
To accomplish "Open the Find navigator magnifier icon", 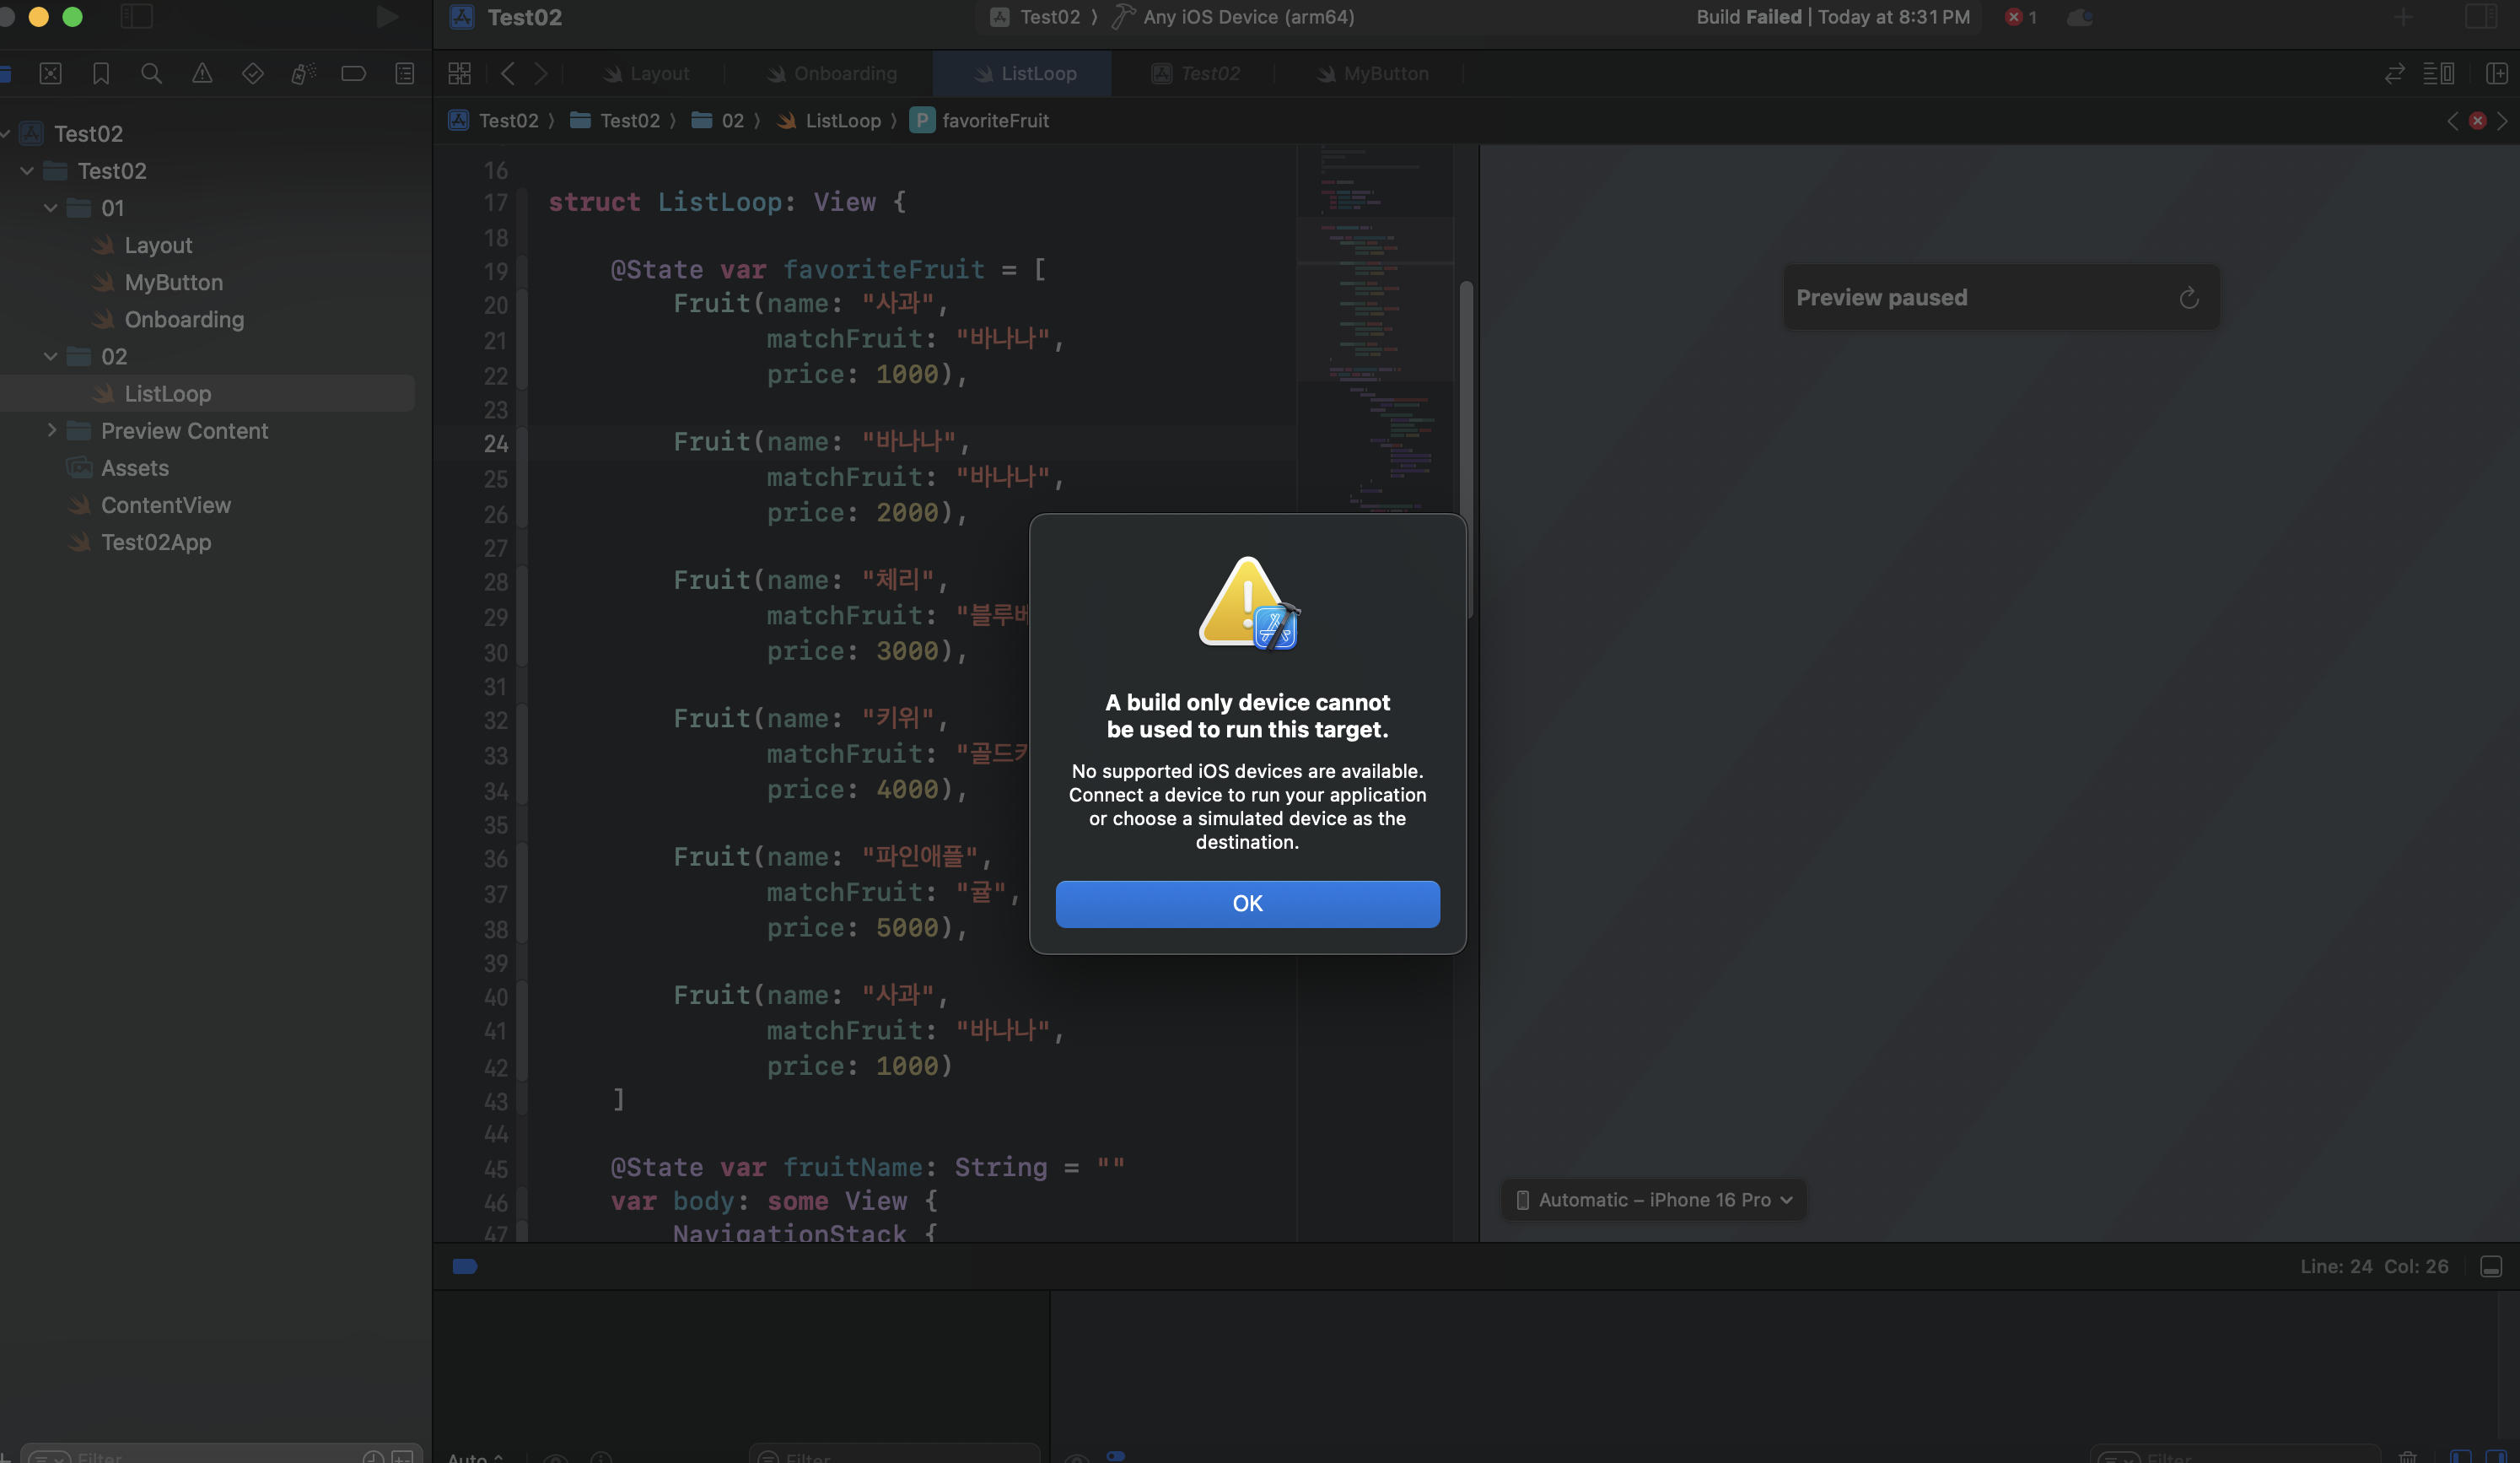I will (x=151, y=73).
